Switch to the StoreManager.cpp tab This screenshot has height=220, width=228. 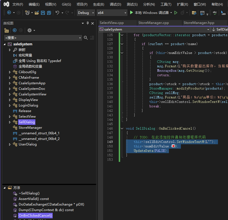coord(153,23)
